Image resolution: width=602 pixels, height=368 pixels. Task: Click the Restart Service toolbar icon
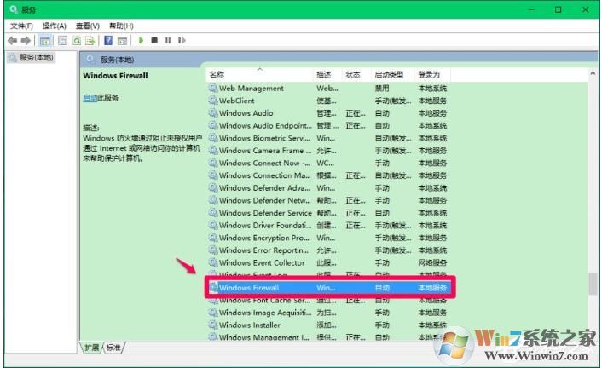[182, 40]
